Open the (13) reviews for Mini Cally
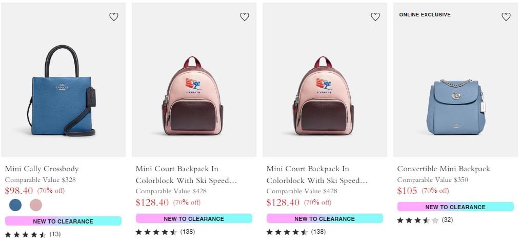 (55, 235)
